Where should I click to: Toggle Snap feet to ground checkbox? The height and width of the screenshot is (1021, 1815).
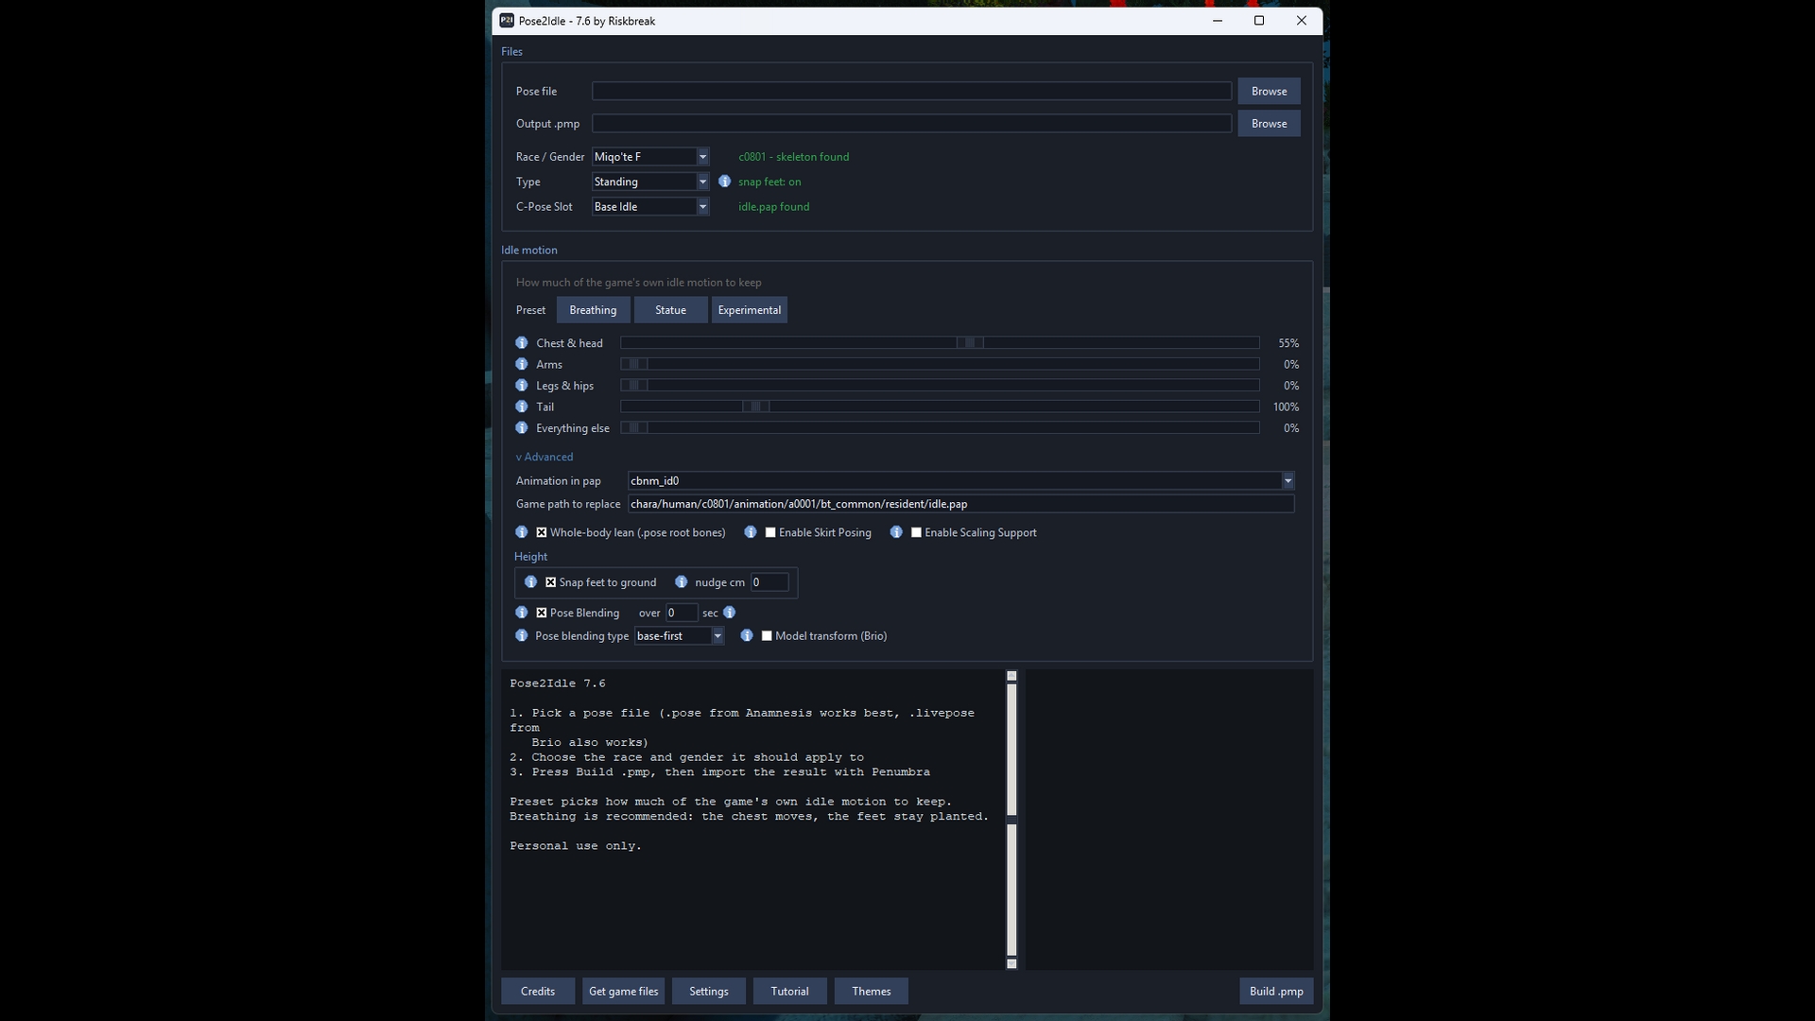tap(551, 582)
